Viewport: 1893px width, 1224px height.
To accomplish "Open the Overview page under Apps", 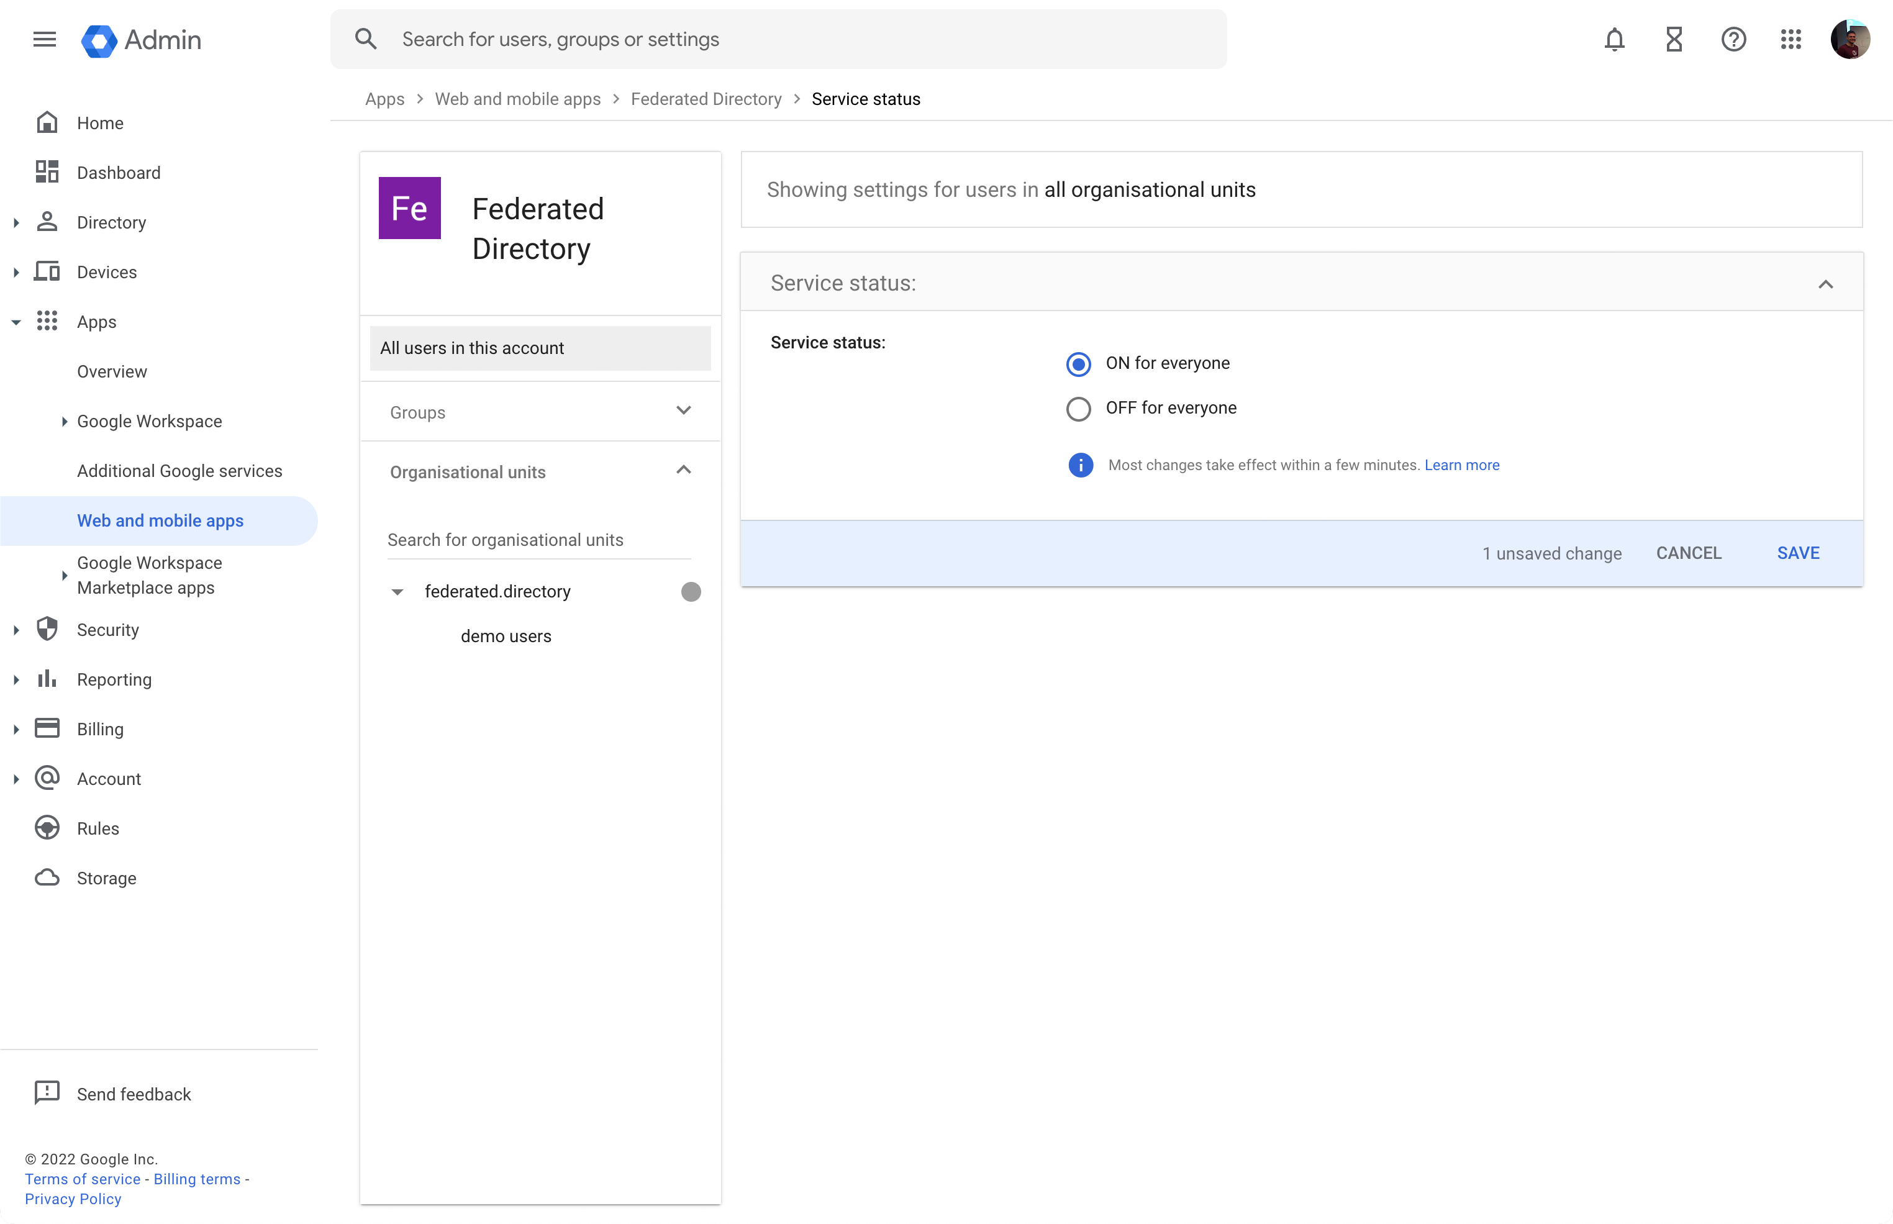I will tap(112, 370).
